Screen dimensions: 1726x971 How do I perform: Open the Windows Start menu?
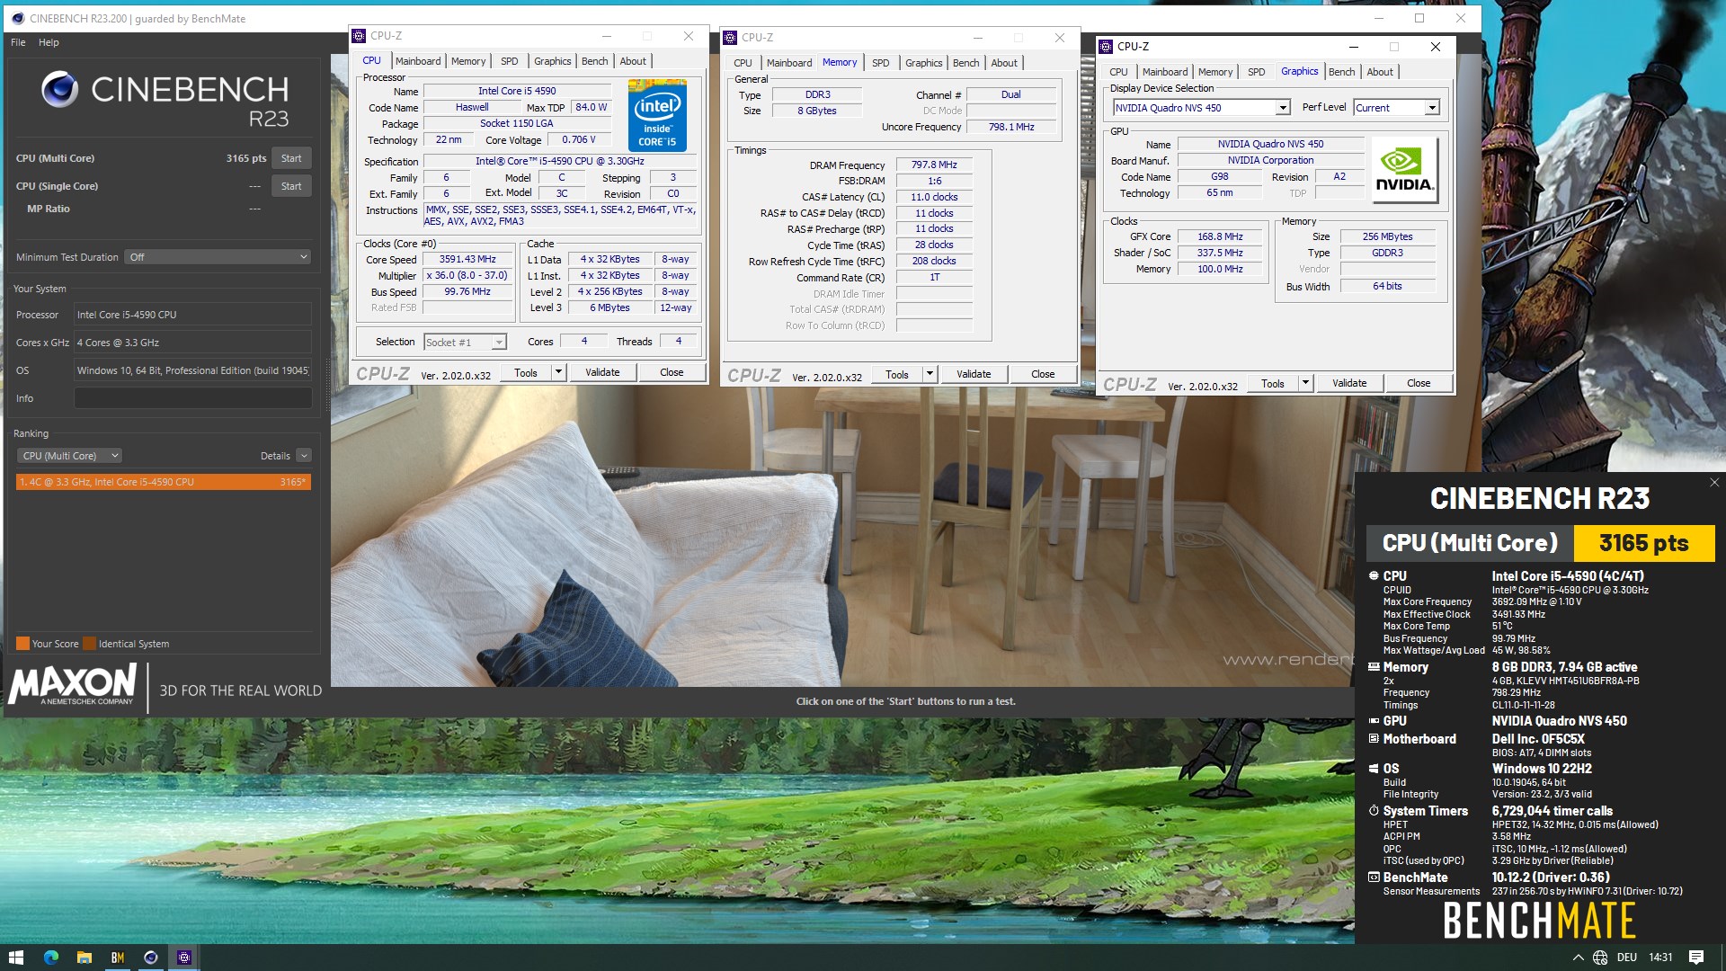(15, 958)
